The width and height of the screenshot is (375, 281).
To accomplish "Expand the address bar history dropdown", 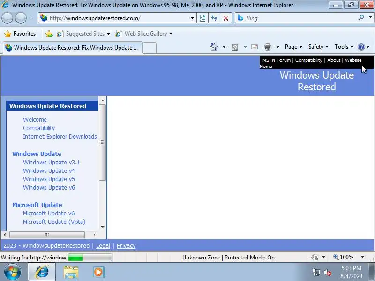I will [192, 18].
